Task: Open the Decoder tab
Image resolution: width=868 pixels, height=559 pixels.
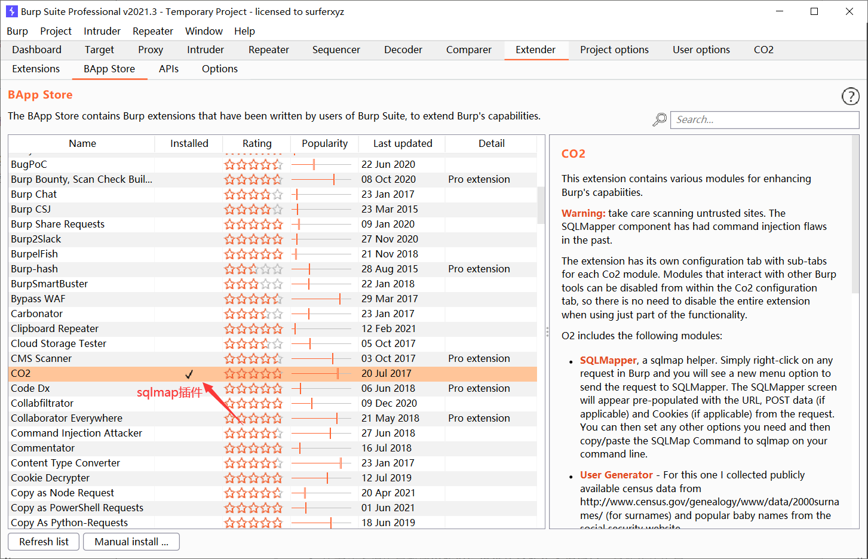Action: 403,50
